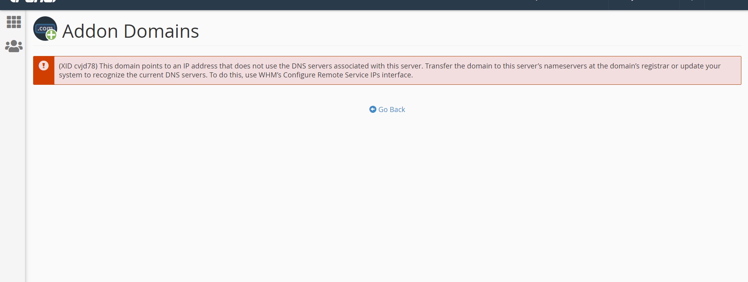Viewport: 748px width, 282px height.
Task: Click the Addon Domains .com icon
Action: [45, 28]
